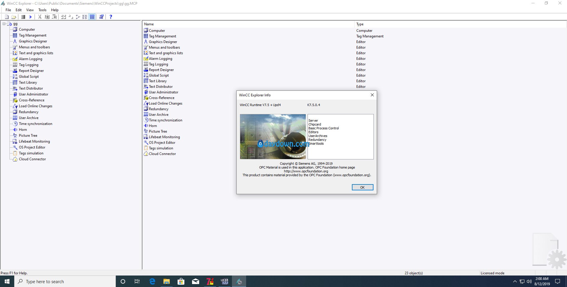Click the Activate runtime play icon
The height and width of the screenshot is (287, 567).
[30, 17]
